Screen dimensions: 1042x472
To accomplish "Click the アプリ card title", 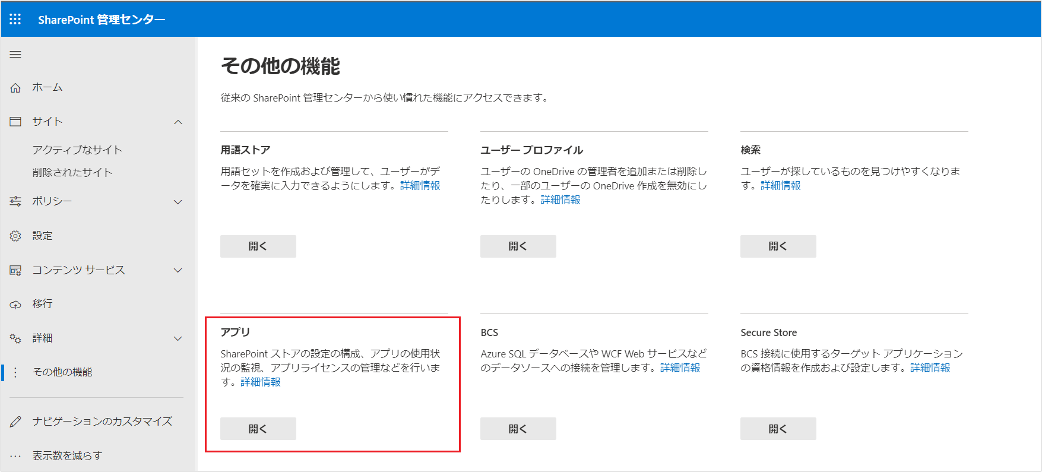I will coord(235,332).
